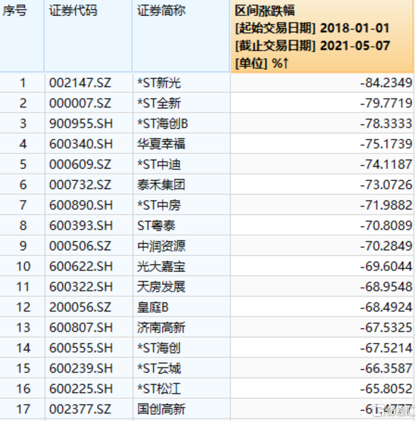Viewport: 419px width, 421px height.
Task: Click the 皇庭B name cell
Action: point(153,307)
